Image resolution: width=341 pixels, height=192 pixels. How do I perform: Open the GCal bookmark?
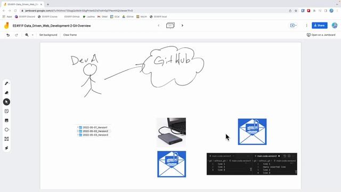point(115,17)
